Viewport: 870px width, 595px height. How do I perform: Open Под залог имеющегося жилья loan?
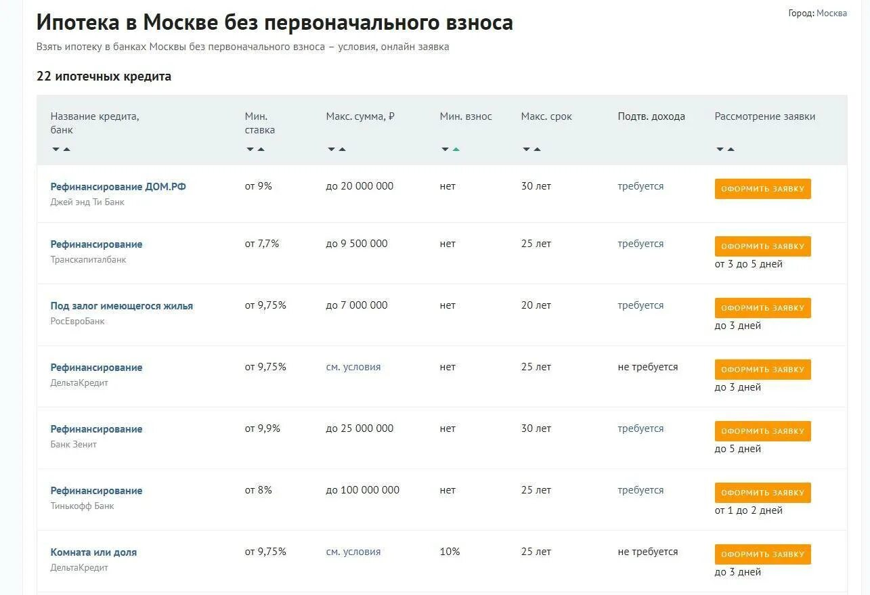point(121,306)
